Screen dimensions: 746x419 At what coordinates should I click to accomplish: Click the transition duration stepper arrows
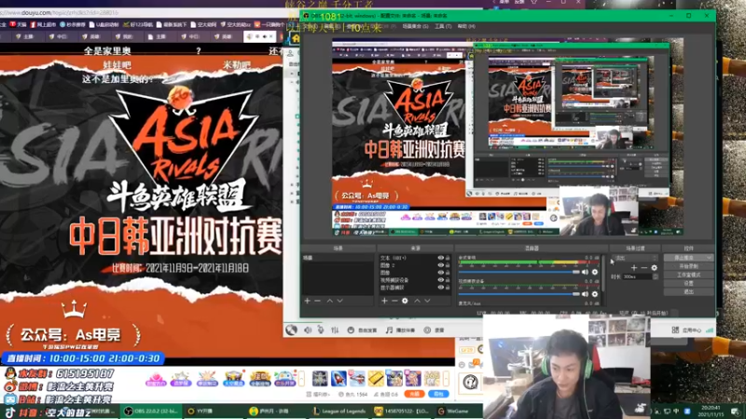[656, 277]
